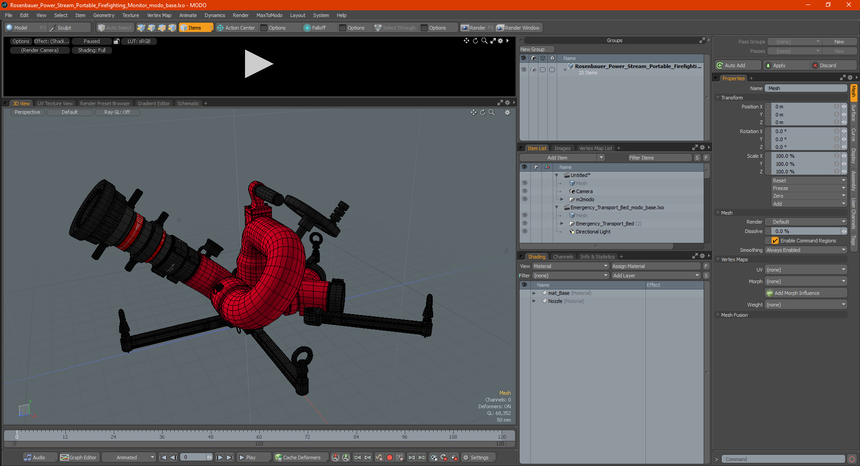The width and height of the screenshot is (860, 466).
Task: Click the Apply button
Action: click(x=786, y=65)
